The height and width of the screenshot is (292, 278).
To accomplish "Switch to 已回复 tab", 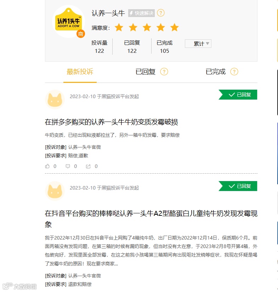I will click(x=145, y=72).
